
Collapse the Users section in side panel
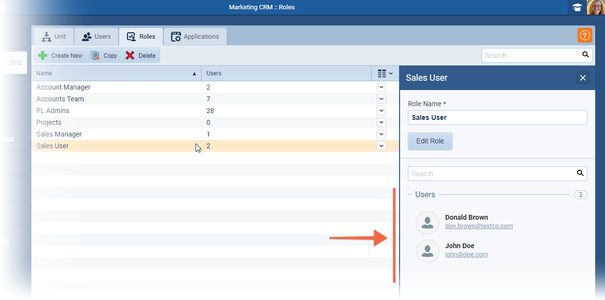click(410, 195)
